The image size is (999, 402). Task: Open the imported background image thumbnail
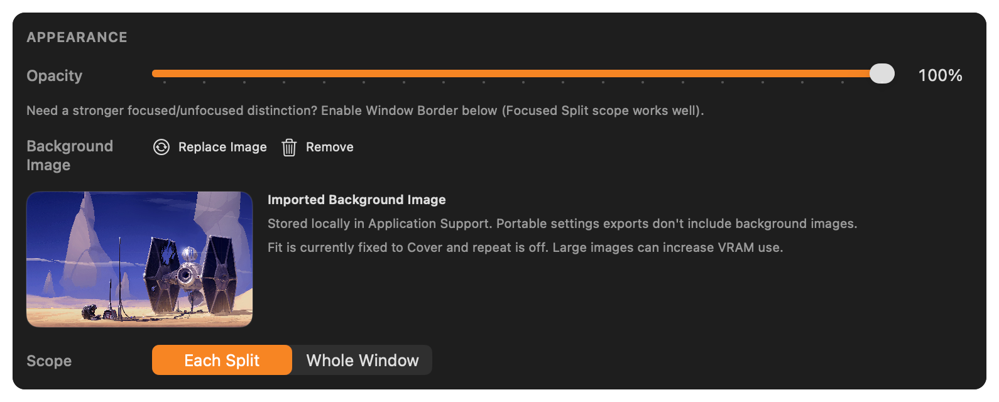click(139, 259)
